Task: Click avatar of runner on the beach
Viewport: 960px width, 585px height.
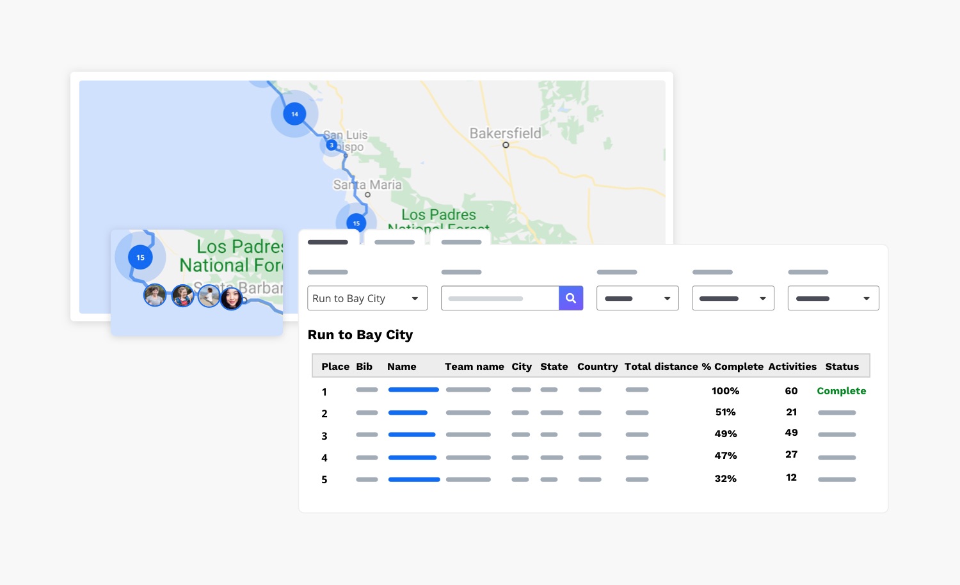Action: pos(209,296)
